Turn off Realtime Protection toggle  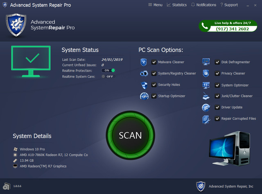(108, 71)
